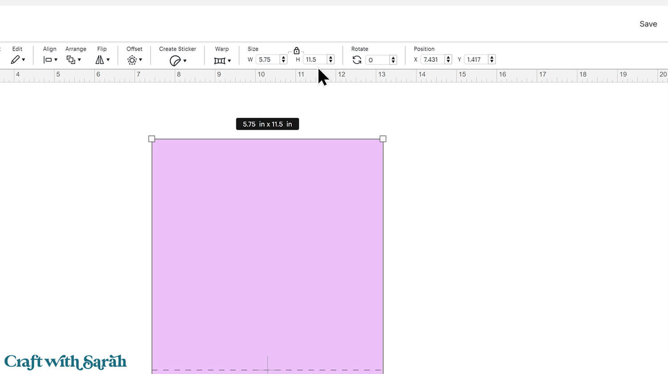Click the Create Sticker icon
This screenshot has height=374, width=668.
coord(175,60)
